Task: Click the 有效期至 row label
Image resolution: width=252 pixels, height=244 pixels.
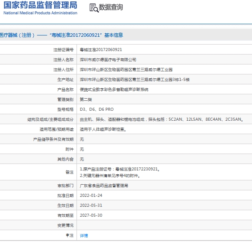Action: (65, 215)
